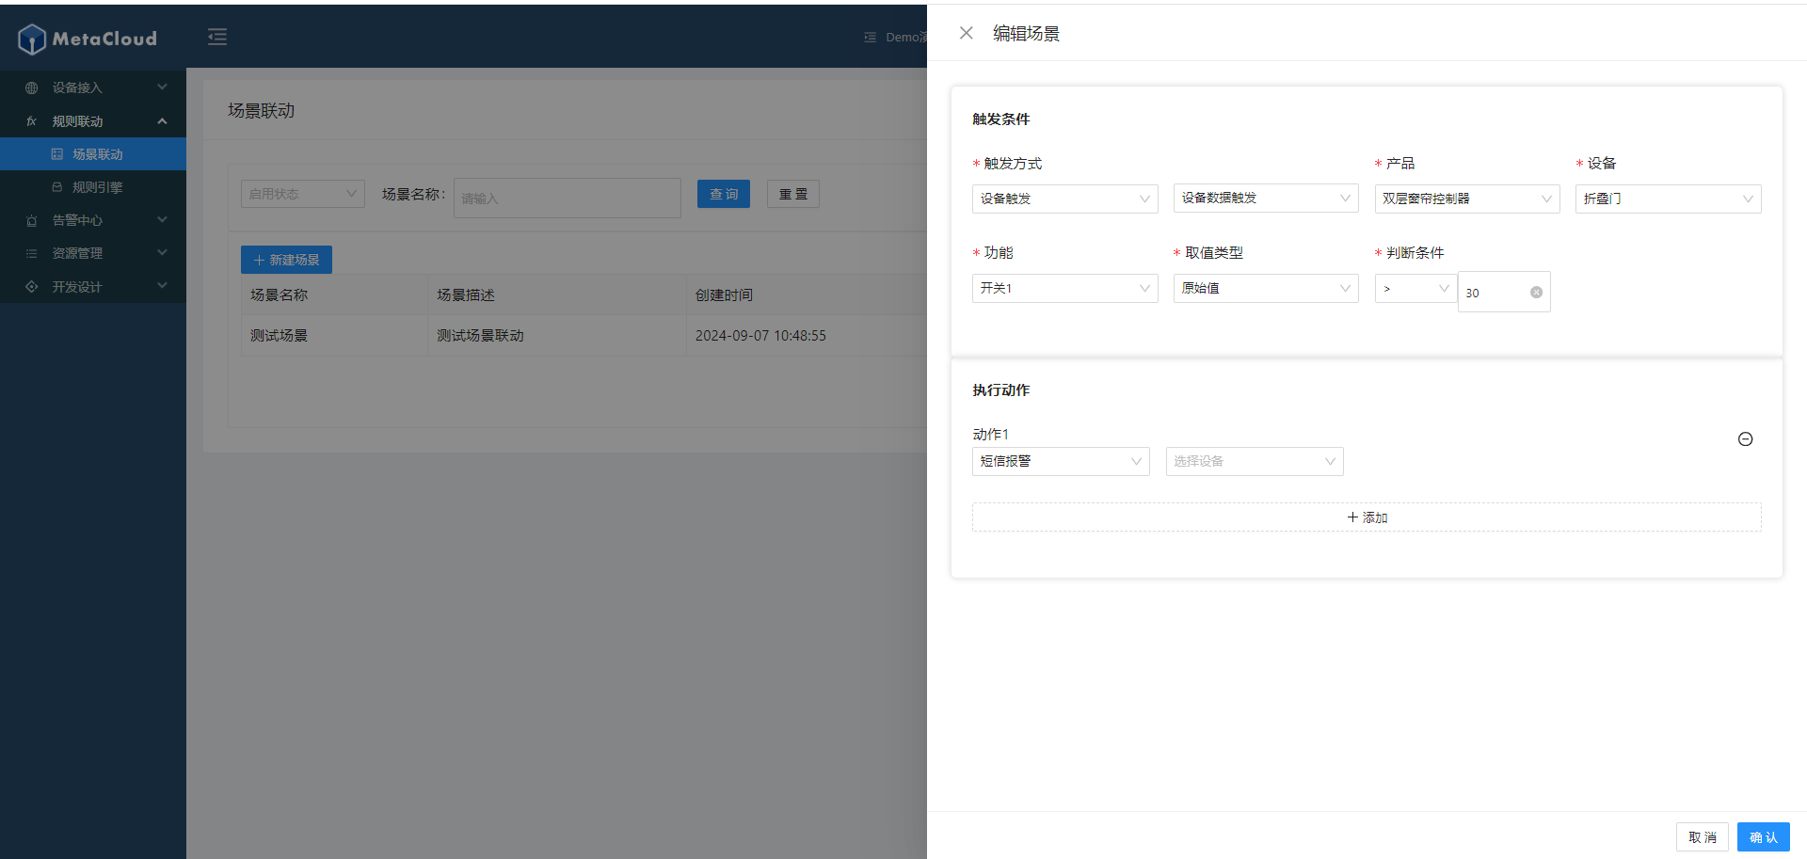
Task: Click the 确认 confirm button
Action: pyautogui.click(x=1764, y=837)
